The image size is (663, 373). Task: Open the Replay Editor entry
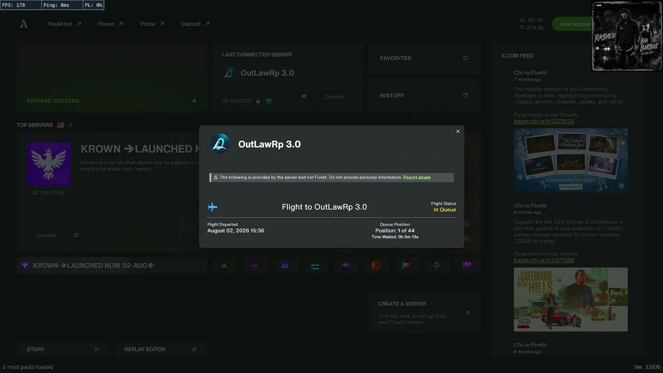(161, 349)
